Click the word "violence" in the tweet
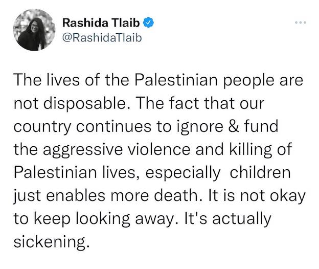 coord(159,149)
